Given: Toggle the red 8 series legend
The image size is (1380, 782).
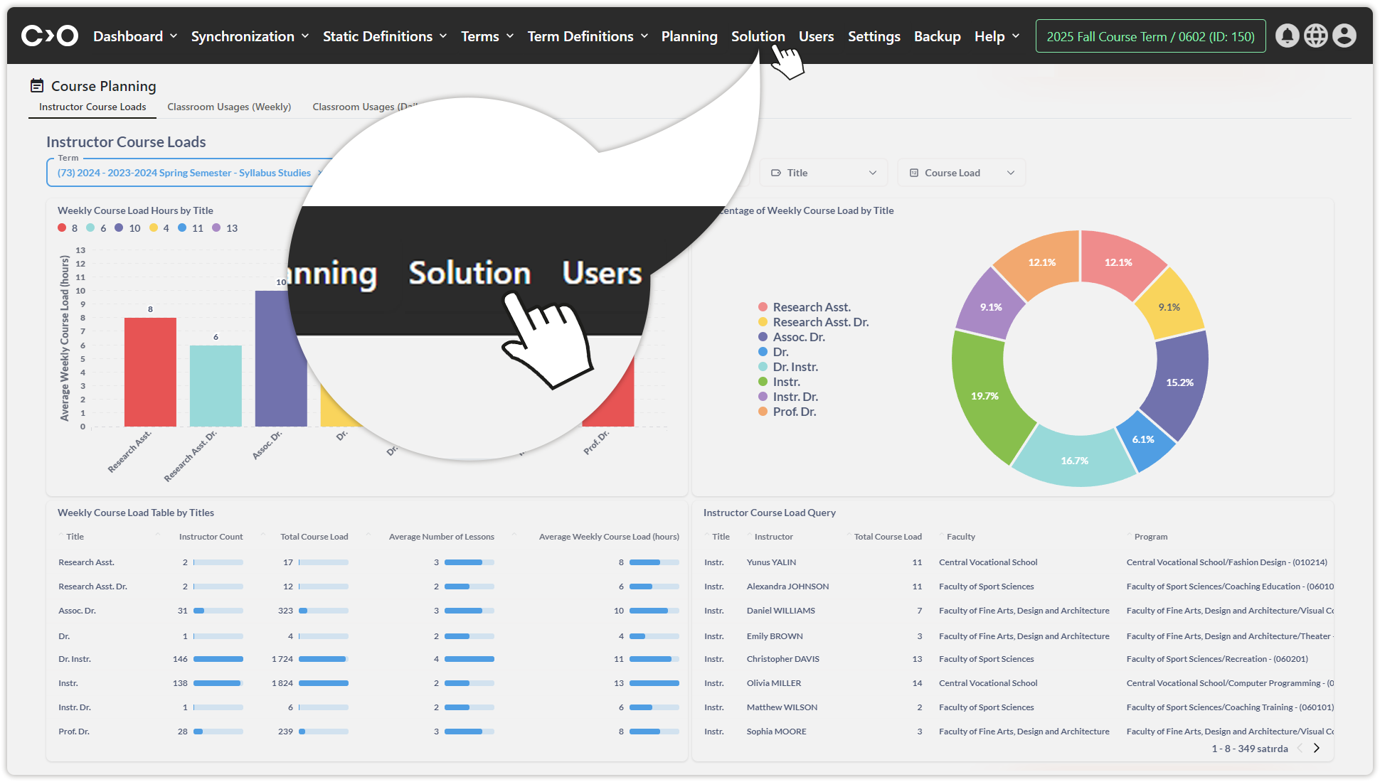Looking at the screenshot, I should [x=68, y=228].
